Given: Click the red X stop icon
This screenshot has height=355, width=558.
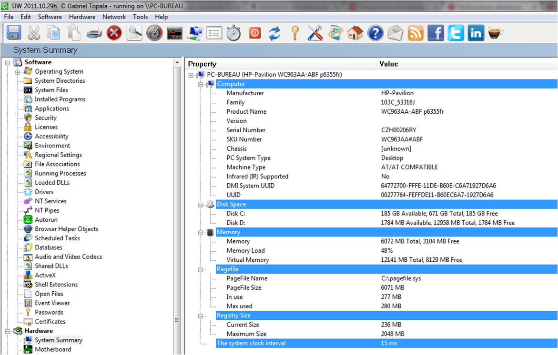Looking at the screenshot, I should pos(114,33).
